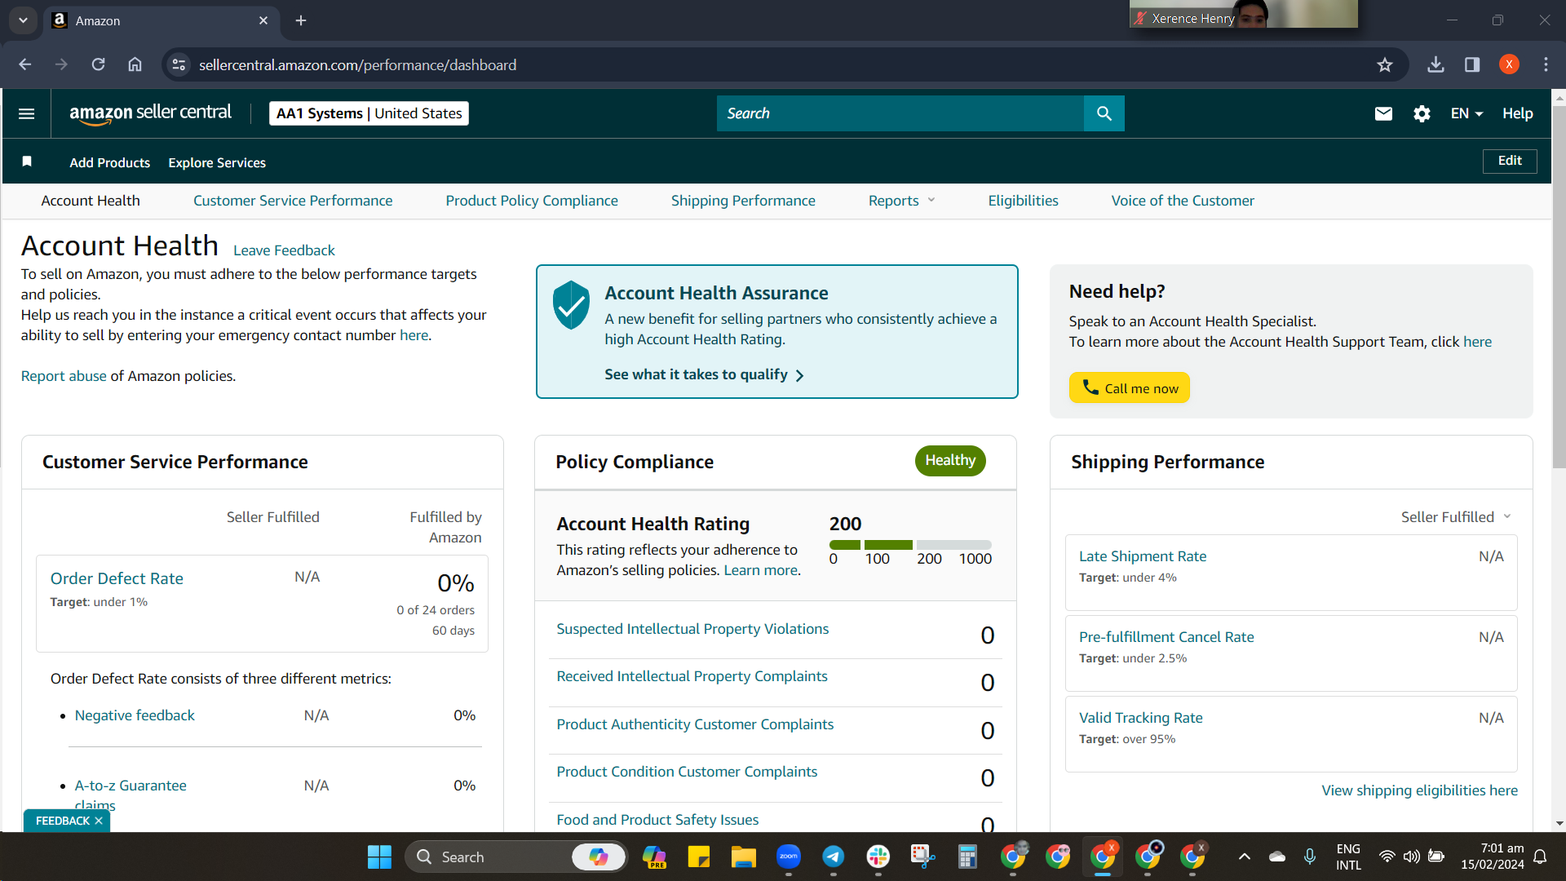The height and width of the screenshot is (881, 1566).
Task: Click View shipping eligibilities here
Action: [x=1420, y=790]
